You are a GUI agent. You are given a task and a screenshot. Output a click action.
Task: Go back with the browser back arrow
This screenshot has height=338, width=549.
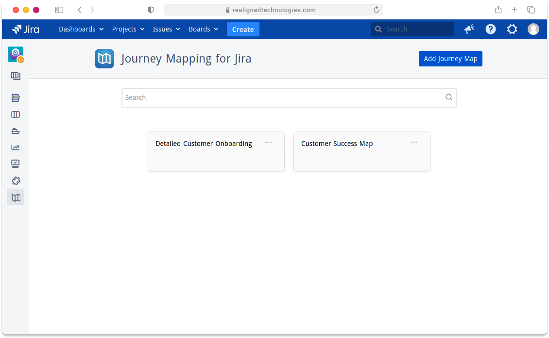coord(80,10)
